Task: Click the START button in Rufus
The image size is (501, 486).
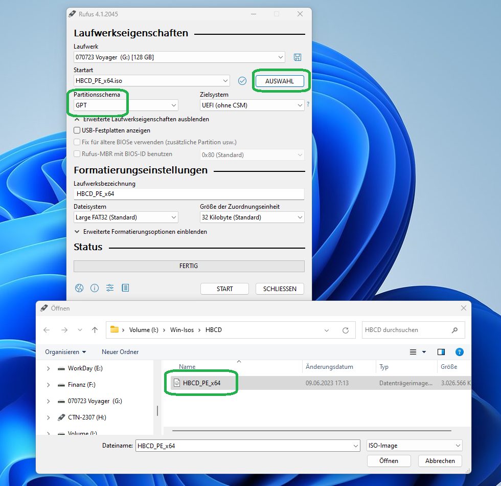Action: point(224,289)
